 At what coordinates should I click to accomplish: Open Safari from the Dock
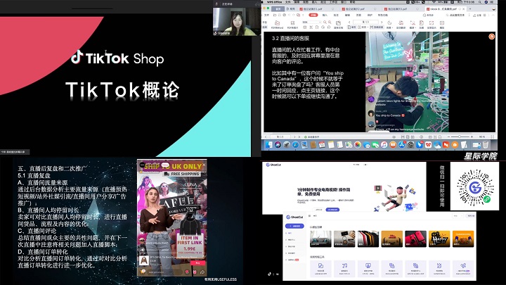(295, 145)
